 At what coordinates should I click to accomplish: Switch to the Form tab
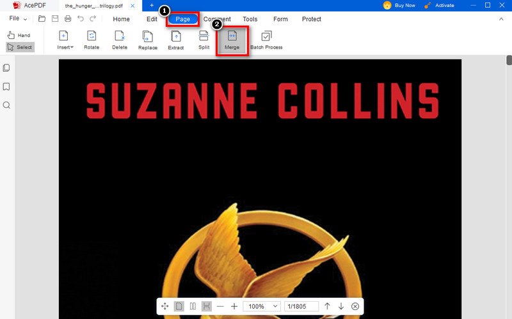(x=280, y=19)
